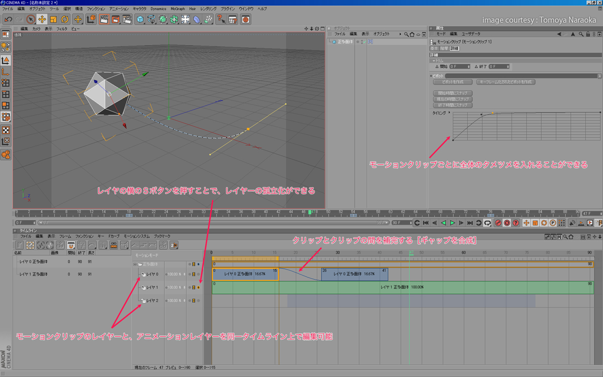Click the motion clip tag on 正多面体
603x377 pixels.
point(370,42)
